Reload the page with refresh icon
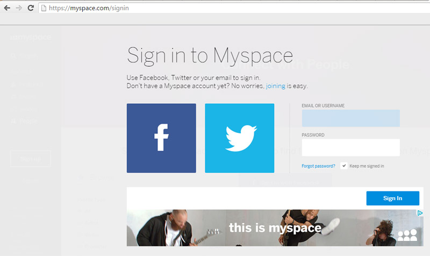Image resolution: width=430 pixels, height=256 pixels. point(31,8)
